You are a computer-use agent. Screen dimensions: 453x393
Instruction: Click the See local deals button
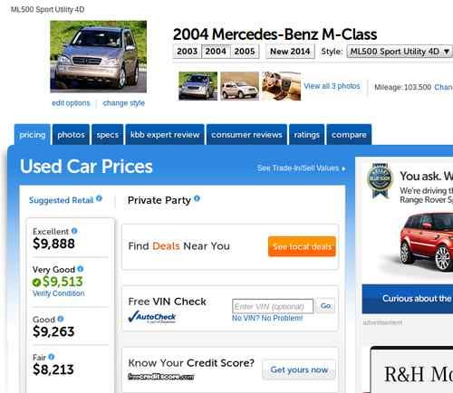coord(302,246)
